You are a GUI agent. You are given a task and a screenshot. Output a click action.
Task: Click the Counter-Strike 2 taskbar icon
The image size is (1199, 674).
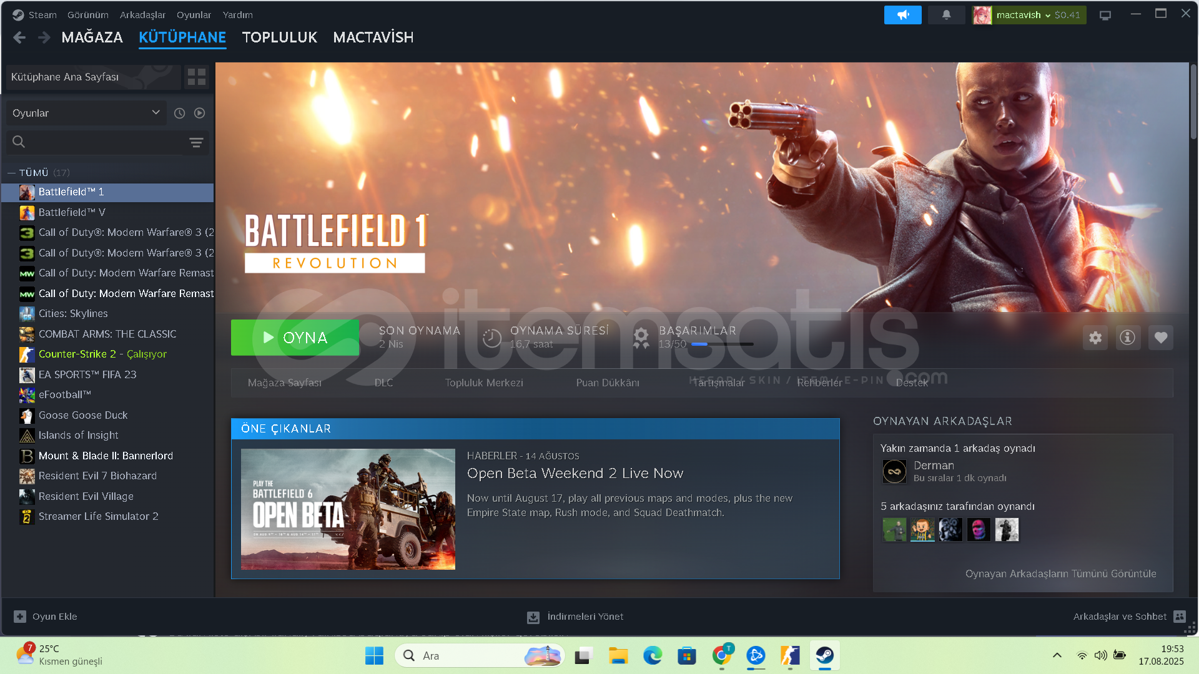[x=790, y=655]
